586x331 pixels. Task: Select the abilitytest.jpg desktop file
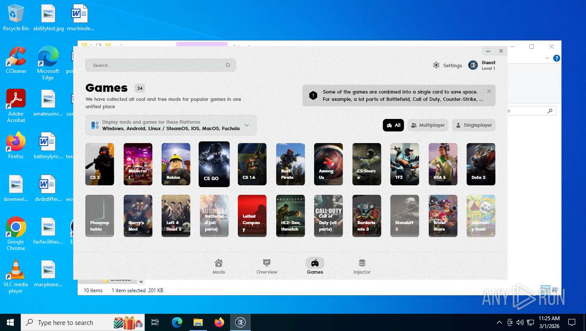pyautogui.click(x=48, y=18)
